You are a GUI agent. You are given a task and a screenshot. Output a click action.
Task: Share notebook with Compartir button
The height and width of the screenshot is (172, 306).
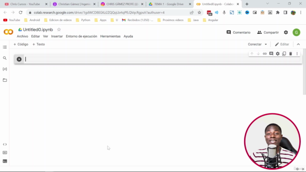click(x=268, y=32)
